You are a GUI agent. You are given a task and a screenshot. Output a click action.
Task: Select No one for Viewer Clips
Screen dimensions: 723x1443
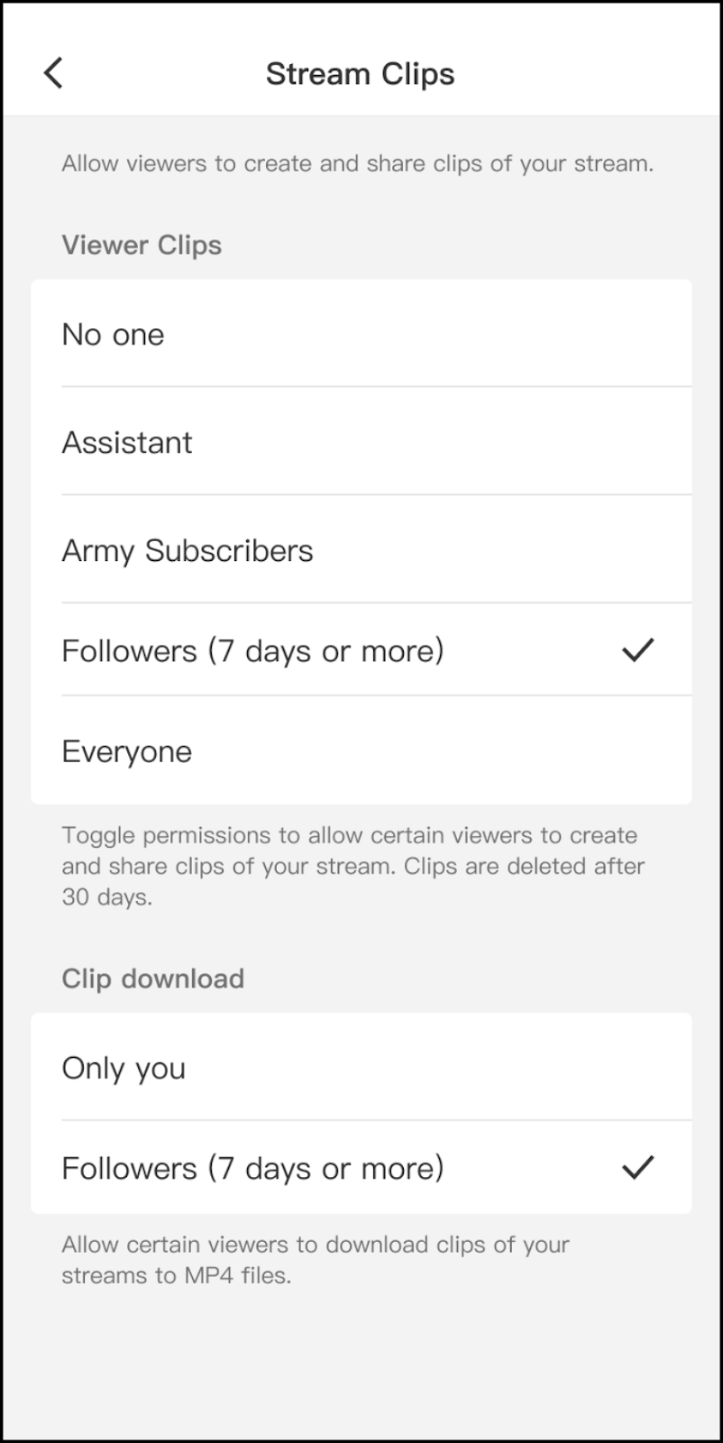point(114,335)
